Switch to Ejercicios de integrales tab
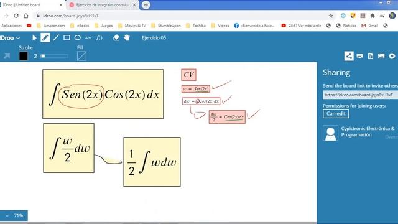Image resolution: width=398 pixels, height=224 pixels. pos(103,5)
